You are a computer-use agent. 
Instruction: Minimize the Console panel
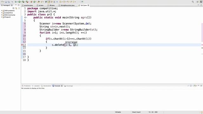click(x=198, y=85)
